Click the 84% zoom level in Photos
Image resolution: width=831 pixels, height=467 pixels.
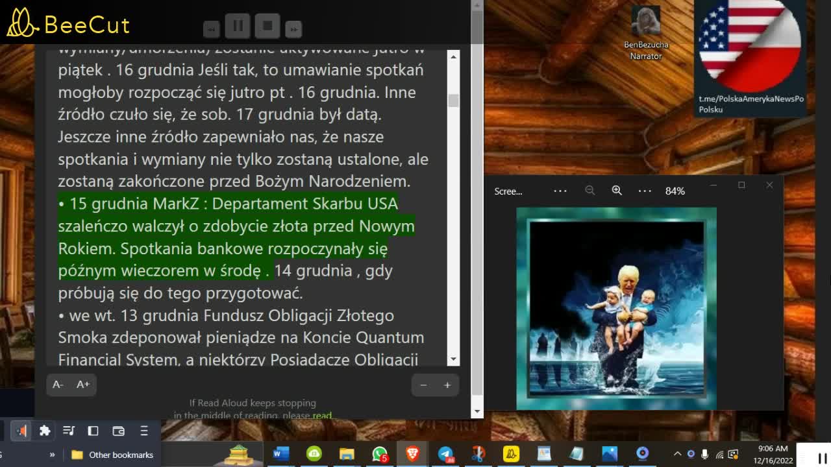click(x=675, y=191)
